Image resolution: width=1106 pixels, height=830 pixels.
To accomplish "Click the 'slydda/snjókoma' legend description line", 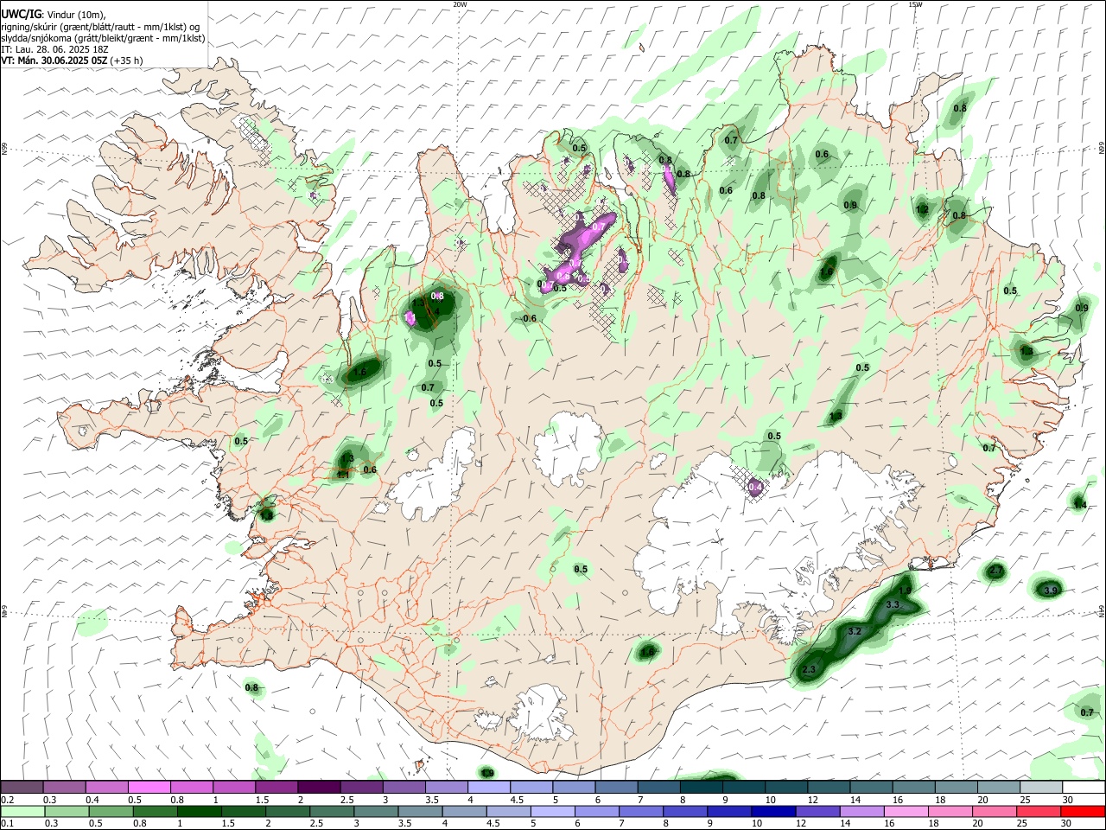I will click(x=103, y=38).
